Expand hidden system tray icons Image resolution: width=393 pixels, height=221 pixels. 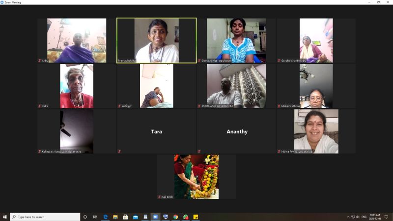click(348, 217)
